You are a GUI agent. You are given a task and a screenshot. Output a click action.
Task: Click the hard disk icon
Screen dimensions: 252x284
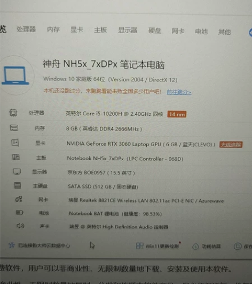(18, 185)
